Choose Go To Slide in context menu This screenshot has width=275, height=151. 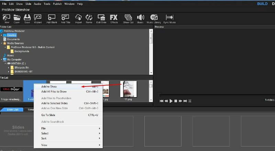(68, 115)
